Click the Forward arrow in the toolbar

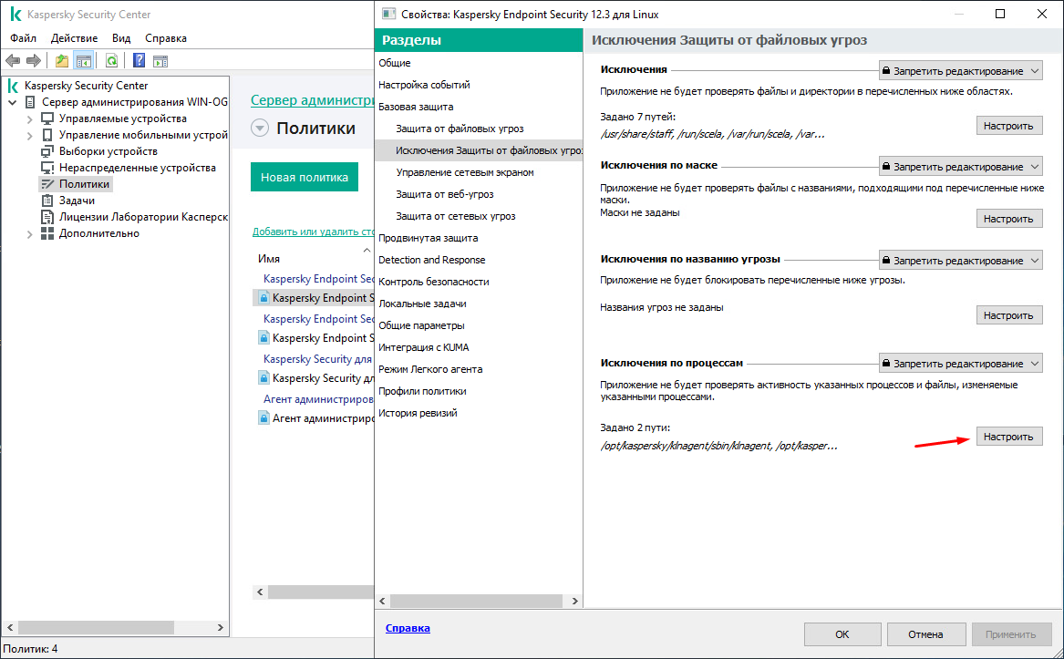tap(34, 61)
